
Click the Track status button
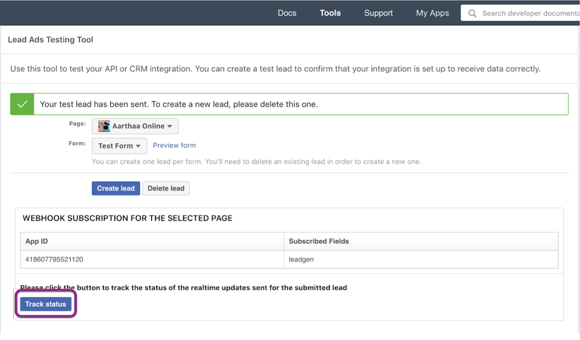tap(46, 304)
